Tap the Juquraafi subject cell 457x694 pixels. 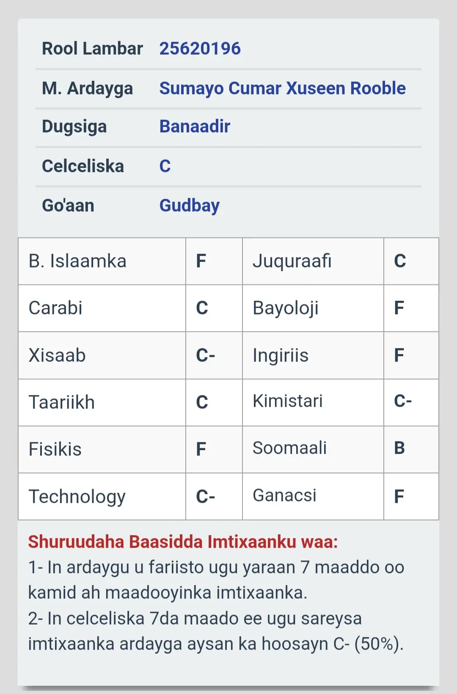pyautogui.click(x=313, y=261)
